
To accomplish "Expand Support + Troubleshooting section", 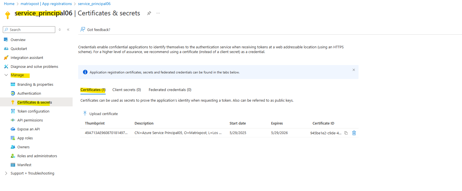I will (6, 173).
